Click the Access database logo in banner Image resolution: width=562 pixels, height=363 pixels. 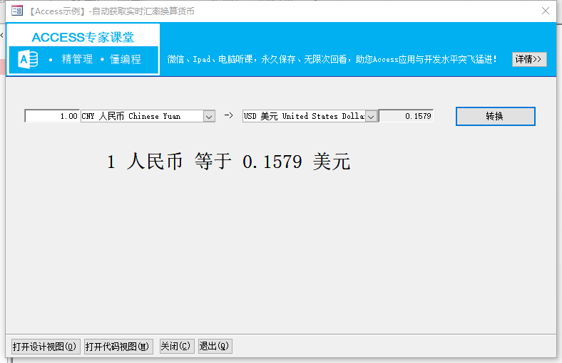[x=28, y=59]
